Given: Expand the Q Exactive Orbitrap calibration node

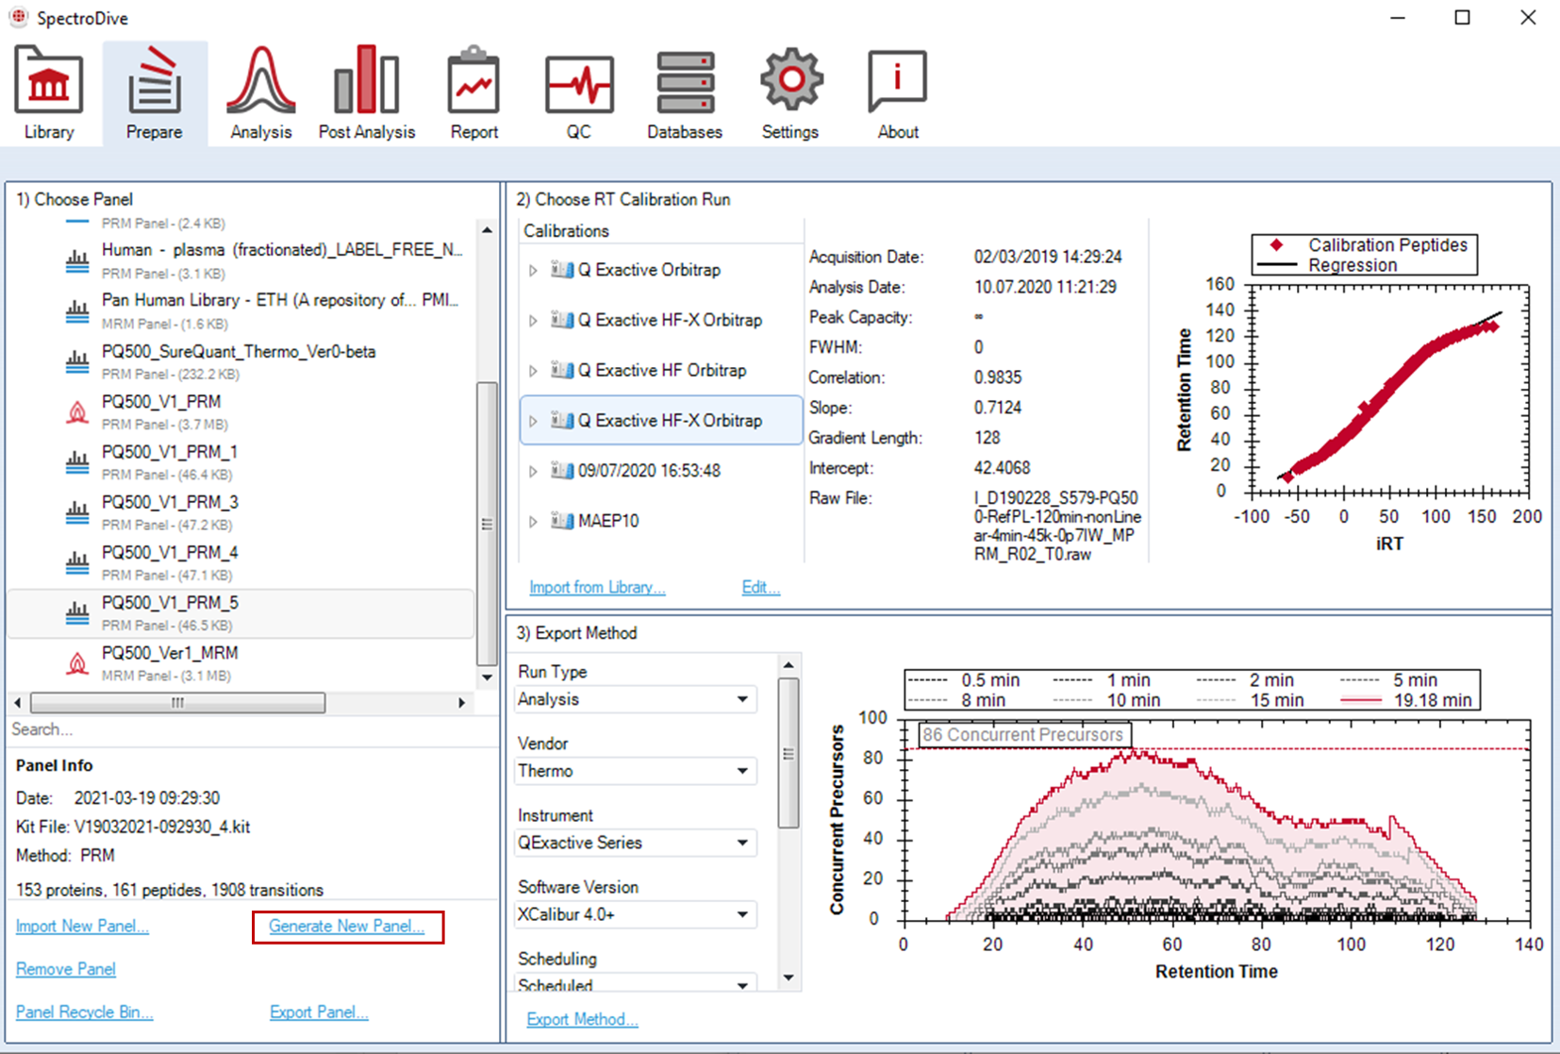Looking at the screenshot, I should click(x=533, y=271).
